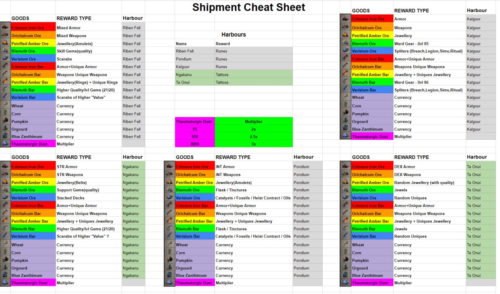Select the Verisium Ore icon in Ngakanu table
The image size is (500, 294).
[x=5, y=198]
